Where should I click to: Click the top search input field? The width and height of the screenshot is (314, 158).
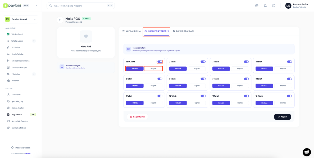tap(79, 6)
